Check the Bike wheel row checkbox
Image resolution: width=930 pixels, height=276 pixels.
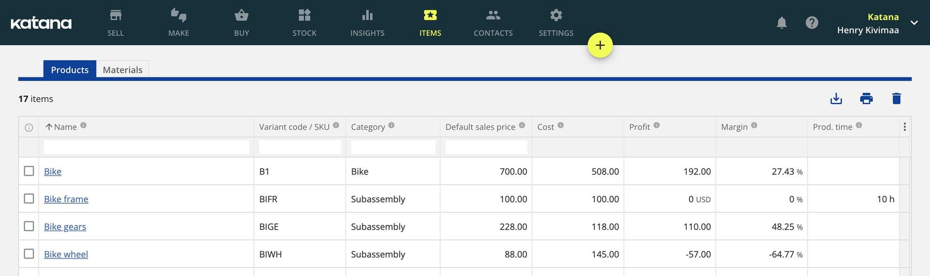coord(29,254)
